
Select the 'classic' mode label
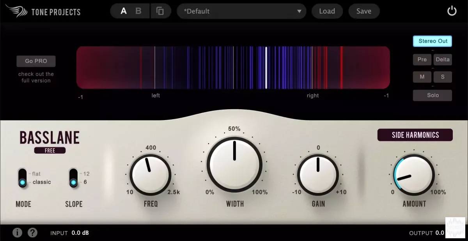42,182
